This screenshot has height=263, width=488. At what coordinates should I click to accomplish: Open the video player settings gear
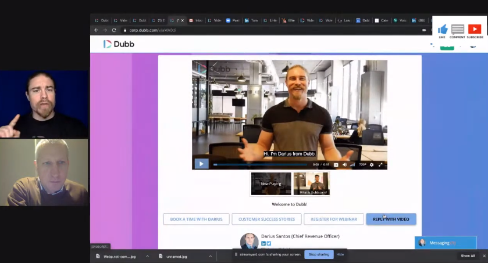pyautogui.click(x=372, y=164)
